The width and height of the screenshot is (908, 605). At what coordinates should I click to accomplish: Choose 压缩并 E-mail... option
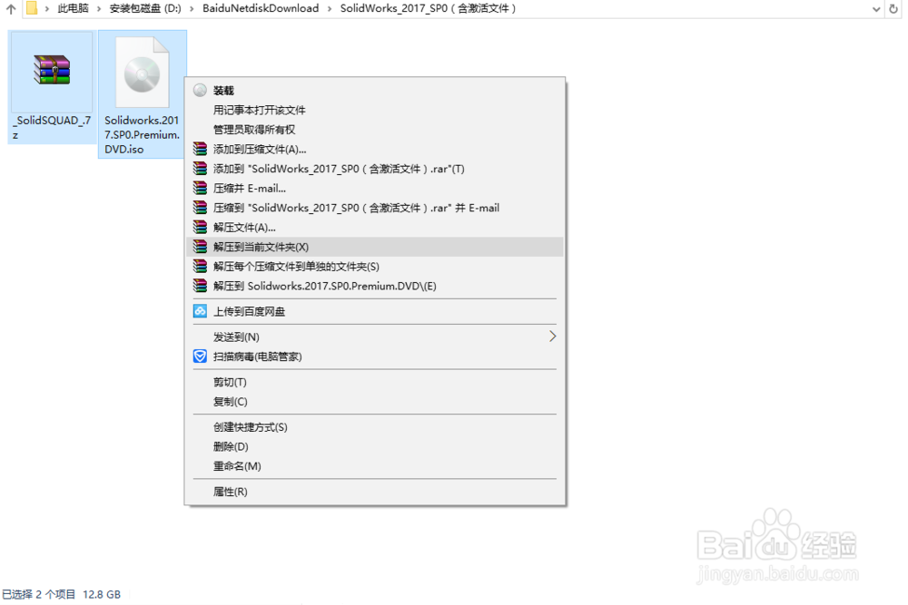[375, 188]
